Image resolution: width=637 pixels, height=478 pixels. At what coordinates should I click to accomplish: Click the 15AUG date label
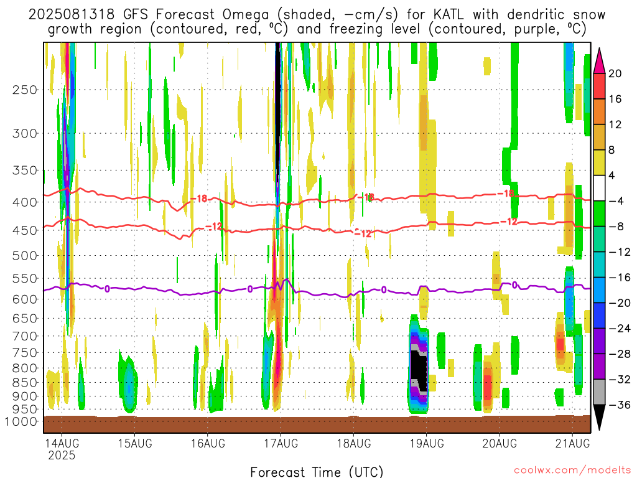click(x=135, y=443)
